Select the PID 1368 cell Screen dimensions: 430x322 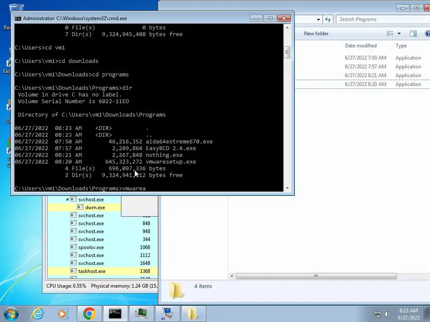pyautogui.click(x=145, y=271)
